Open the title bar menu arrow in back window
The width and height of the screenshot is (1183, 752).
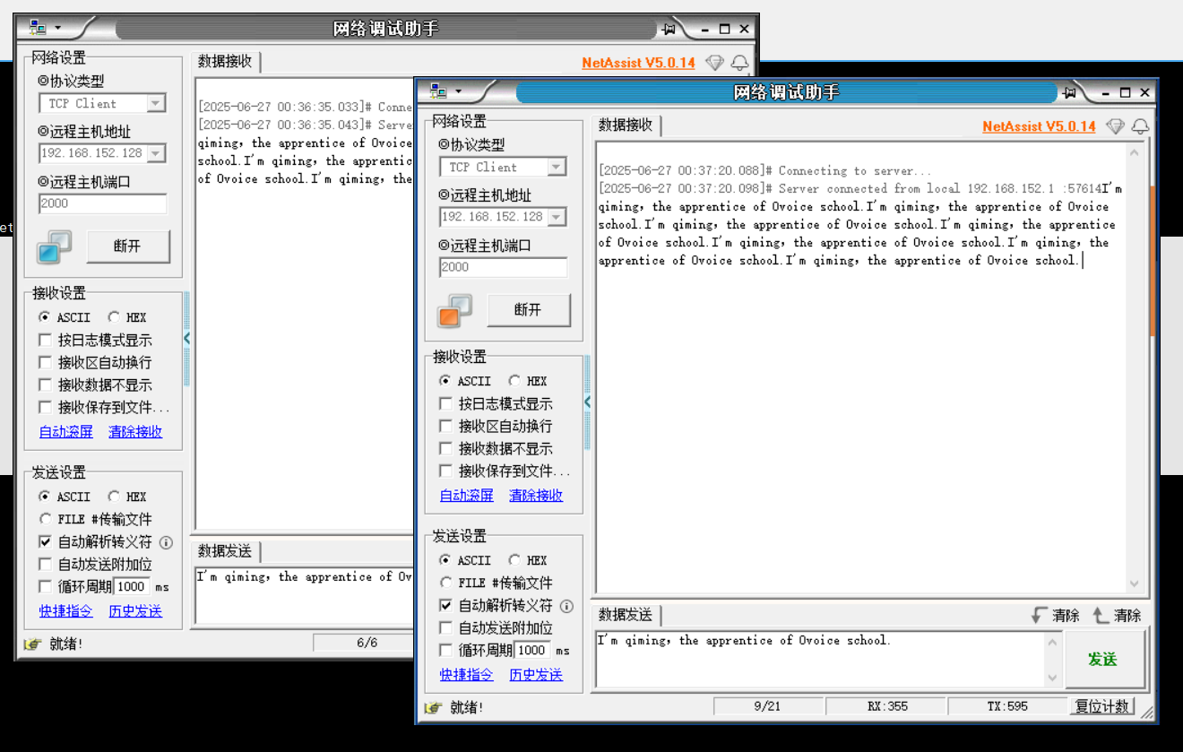click(x=58, y=28)
